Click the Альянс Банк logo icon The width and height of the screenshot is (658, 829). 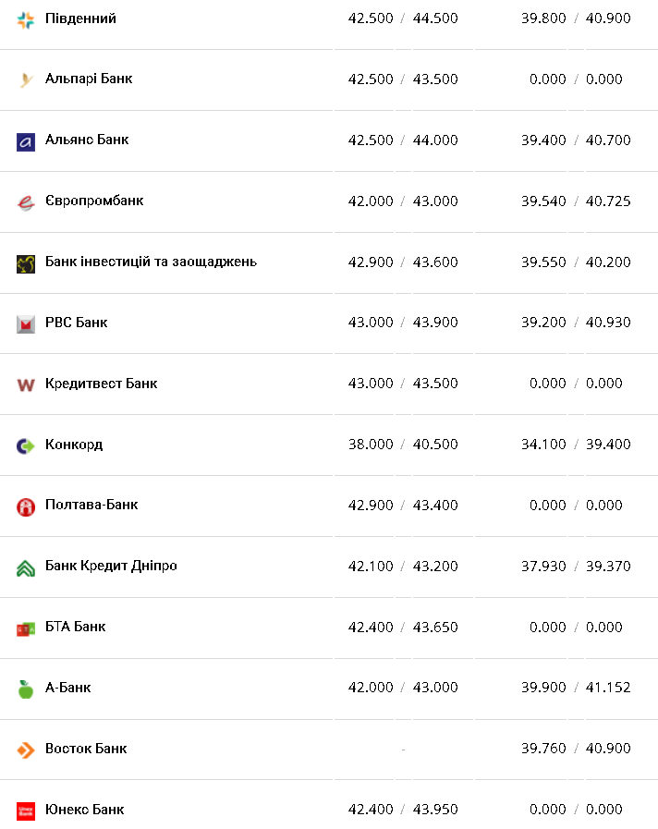(26, 141)
